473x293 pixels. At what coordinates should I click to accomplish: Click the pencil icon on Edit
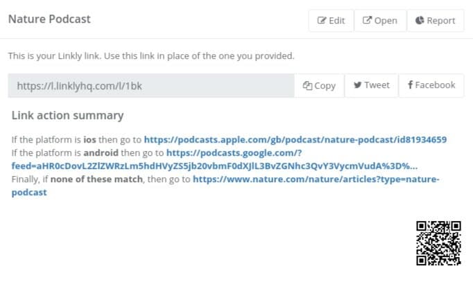click(x=322, y=21)
